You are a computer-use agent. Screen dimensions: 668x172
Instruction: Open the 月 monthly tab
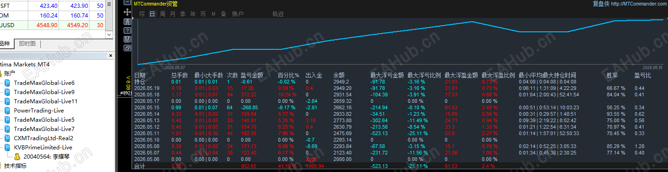173,14
